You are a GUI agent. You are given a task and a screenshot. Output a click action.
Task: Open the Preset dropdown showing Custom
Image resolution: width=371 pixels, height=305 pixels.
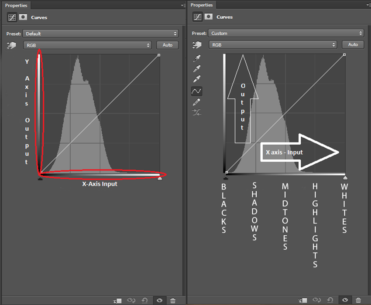(x=286, y=33)
